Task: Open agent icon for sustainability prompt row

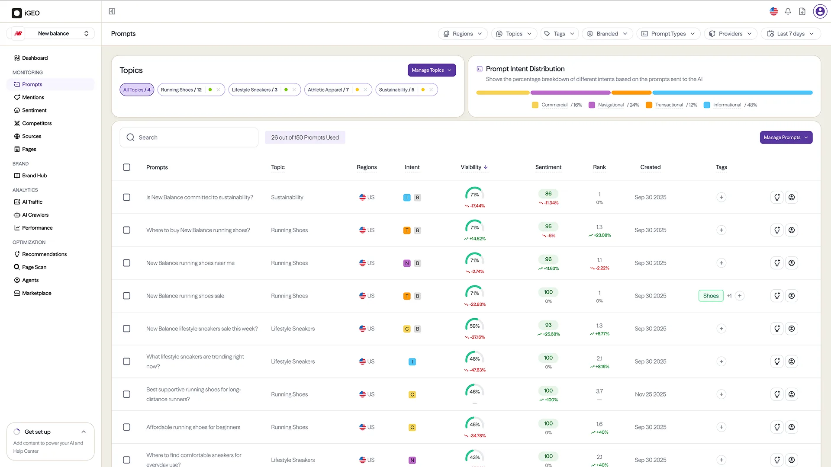Action: pos(792,197)
